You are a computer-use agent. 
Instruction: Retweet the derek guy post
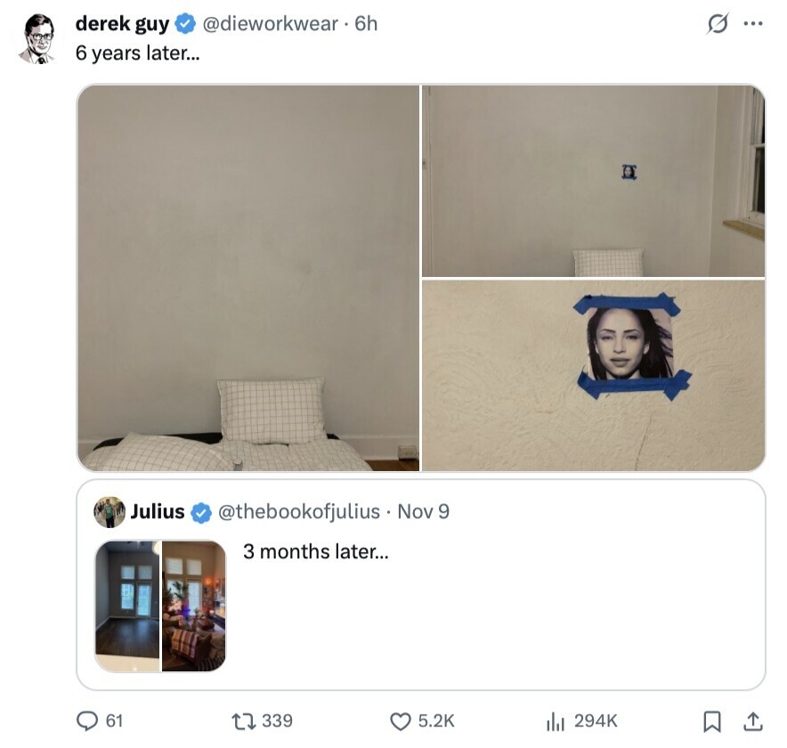point(245,721)
